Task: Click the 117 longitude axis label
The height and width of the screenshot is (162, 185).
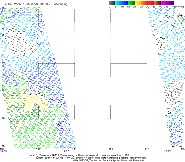Action: 147,149
